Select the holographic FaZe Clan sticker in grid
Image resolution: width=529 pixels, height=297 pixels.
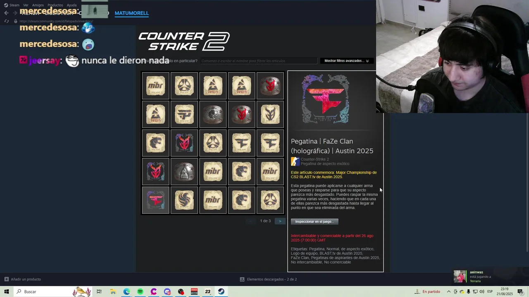(156, 200)
